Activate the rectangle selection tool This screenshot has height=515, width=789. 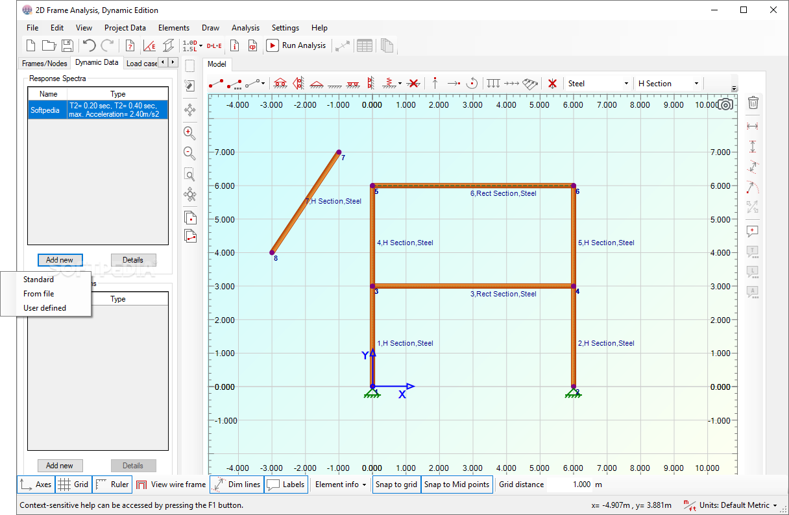point(189,66)
